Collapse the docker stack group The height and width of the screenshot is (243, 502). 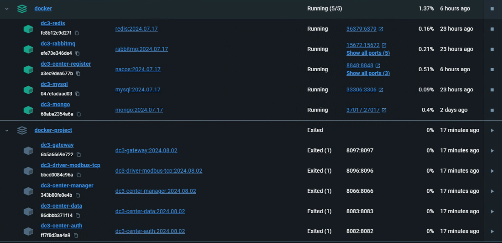pyautogui.click(x=7, y=8)
